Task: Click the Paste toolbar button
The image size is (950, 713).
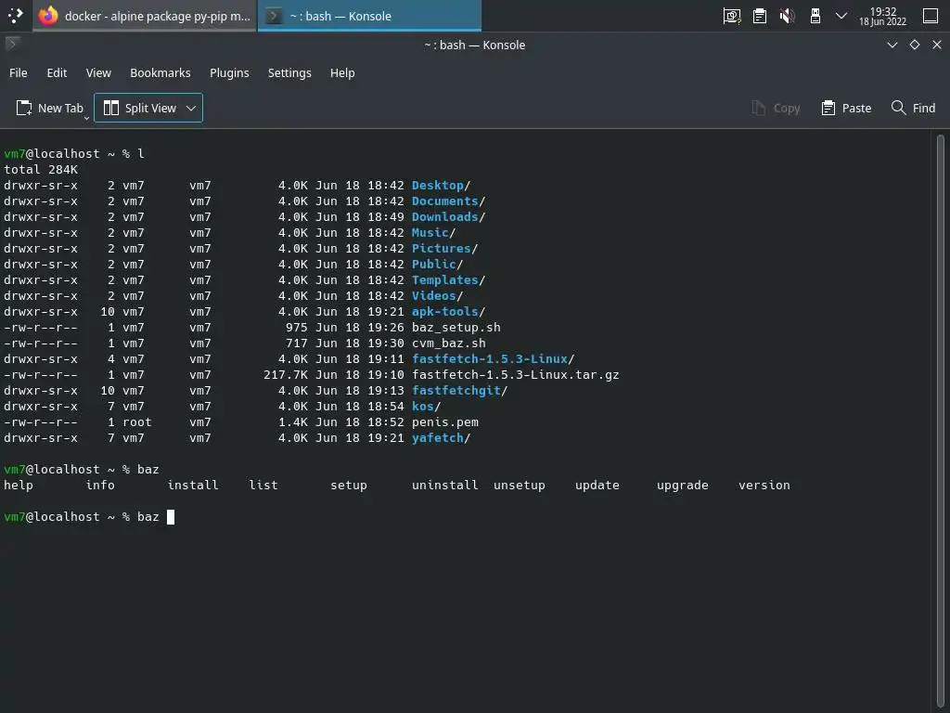Action: [846, 108]
